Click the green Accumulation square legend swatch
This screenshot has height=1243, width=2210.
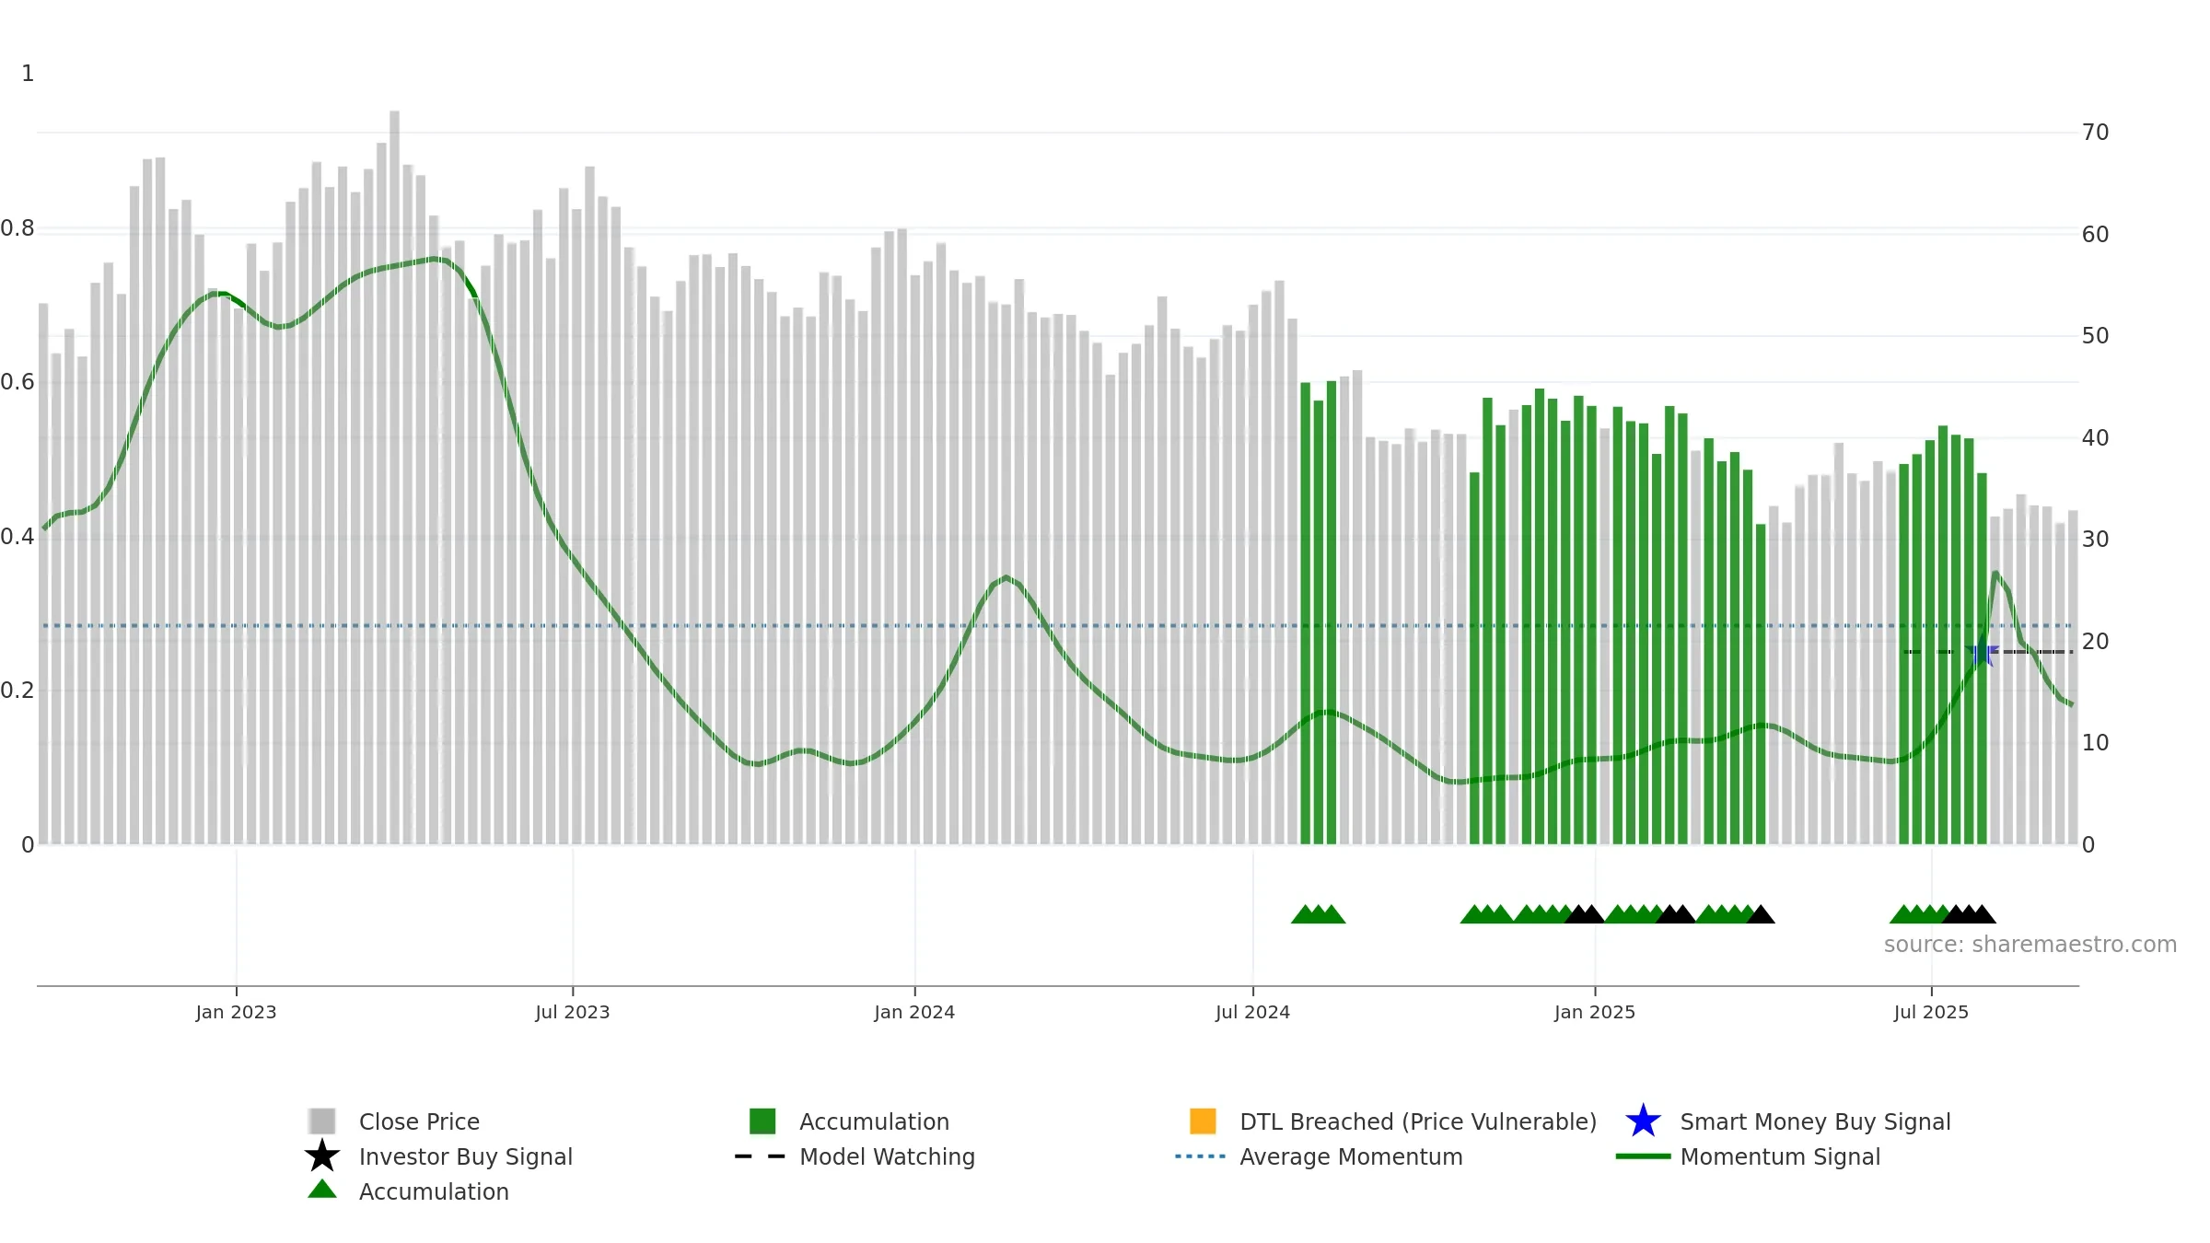(x=762, y=1121)
